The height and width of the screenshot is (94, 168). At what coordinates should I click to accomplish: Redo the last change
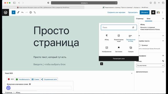(27, 13)
